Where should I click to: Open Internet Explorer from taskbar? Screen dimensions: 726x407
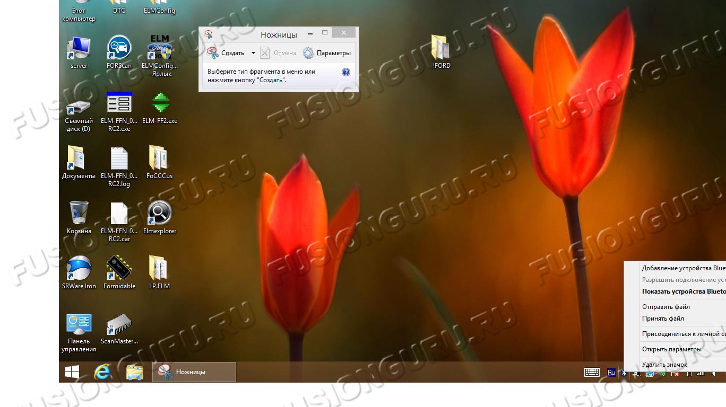point(102,372)
